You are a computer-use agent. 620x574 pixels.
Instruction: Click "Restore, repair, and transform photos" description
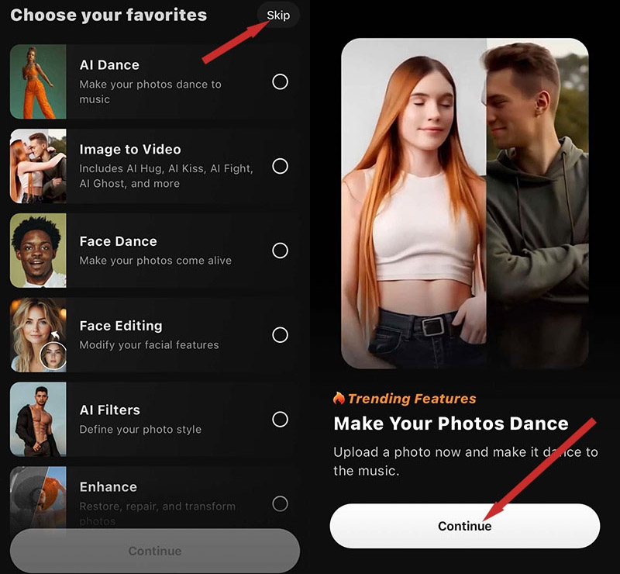(x=157, y=513)
